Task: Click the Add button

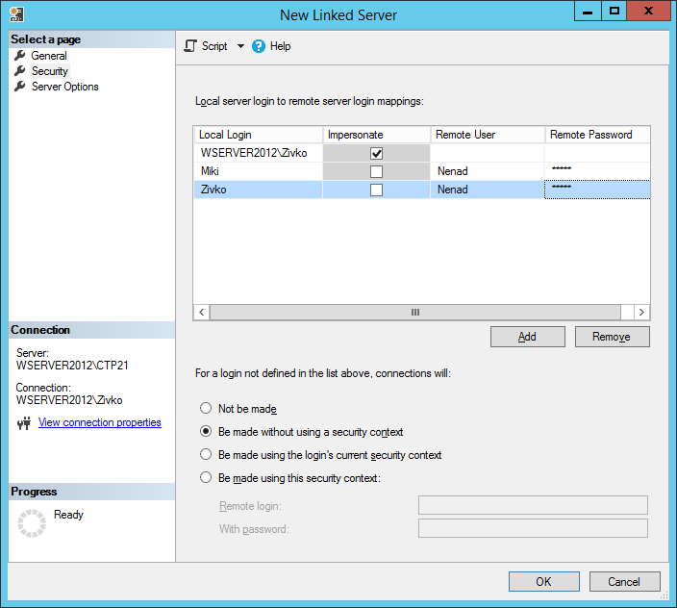Action: 528,337
